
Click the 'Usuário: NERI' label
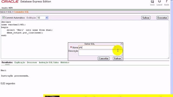pyautogui.click(x=7, y=8)
